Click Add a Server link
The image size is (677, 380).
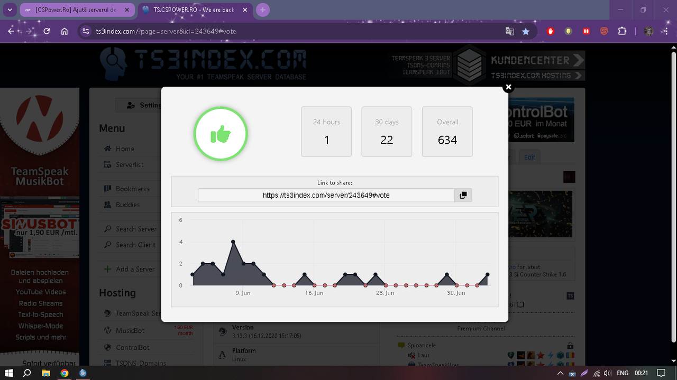[135, 270]
